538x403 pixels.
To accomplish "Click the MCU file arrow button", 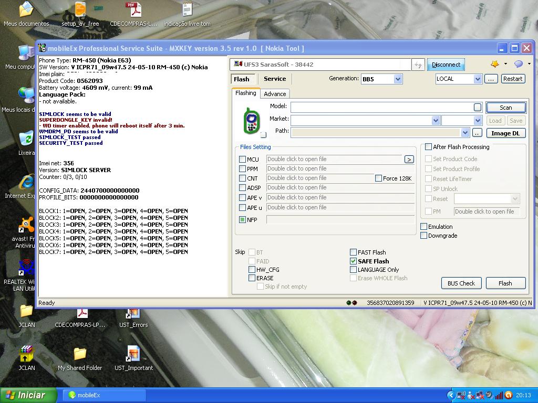I will [409, 160].
